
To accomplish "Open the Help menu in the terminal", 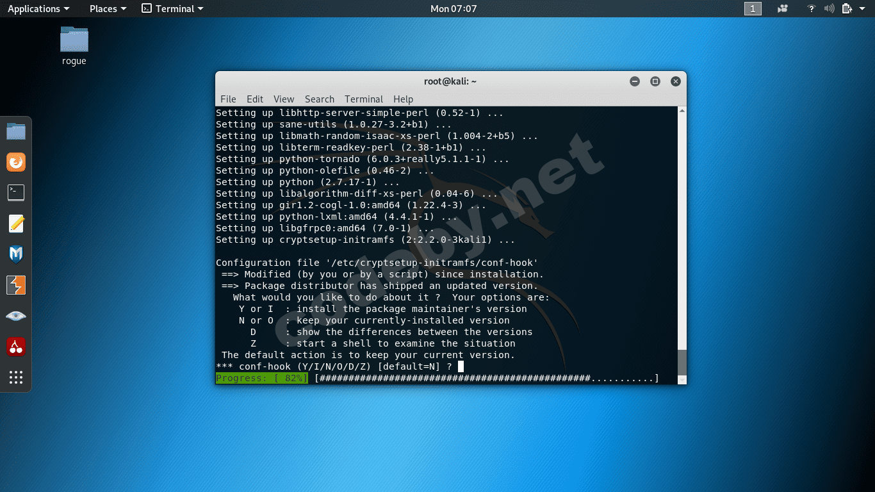I will (403, 99).
